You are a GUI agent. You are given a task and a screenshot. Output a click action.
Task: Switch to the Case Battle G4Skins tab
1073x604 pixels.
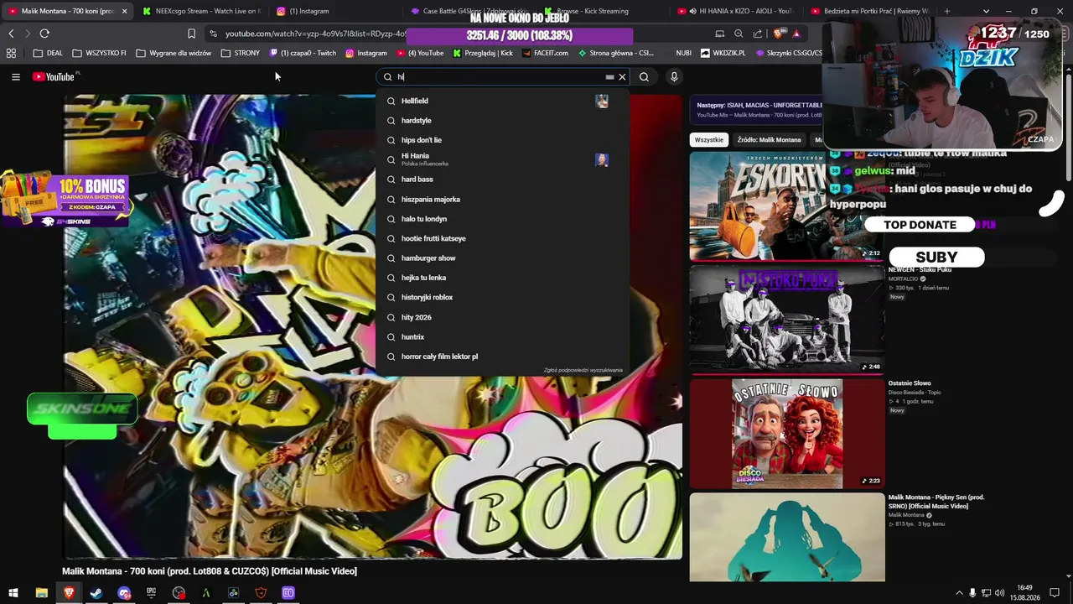pos(469,11)
